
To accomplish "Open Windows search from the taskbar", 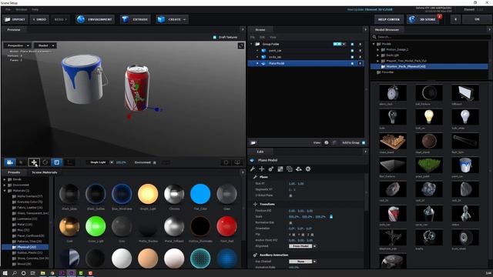I will point(15,273).
